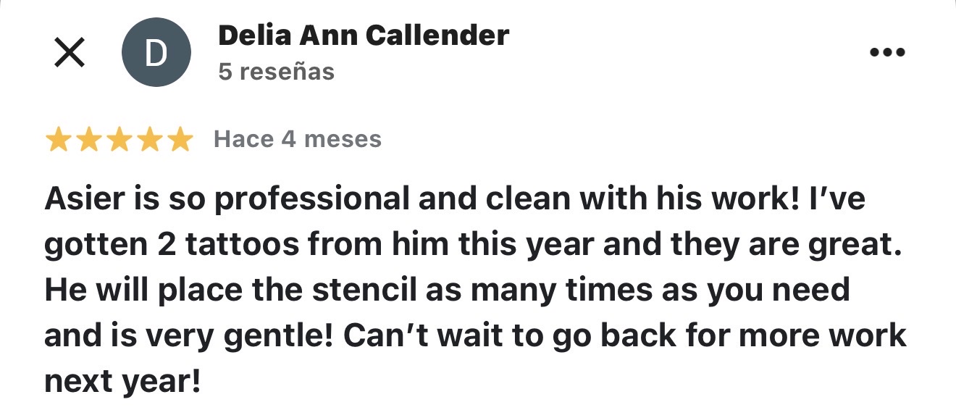Open profile actions from the avatar circle
956x418 pixels.
pyautogui.click(x=155, y=51)
